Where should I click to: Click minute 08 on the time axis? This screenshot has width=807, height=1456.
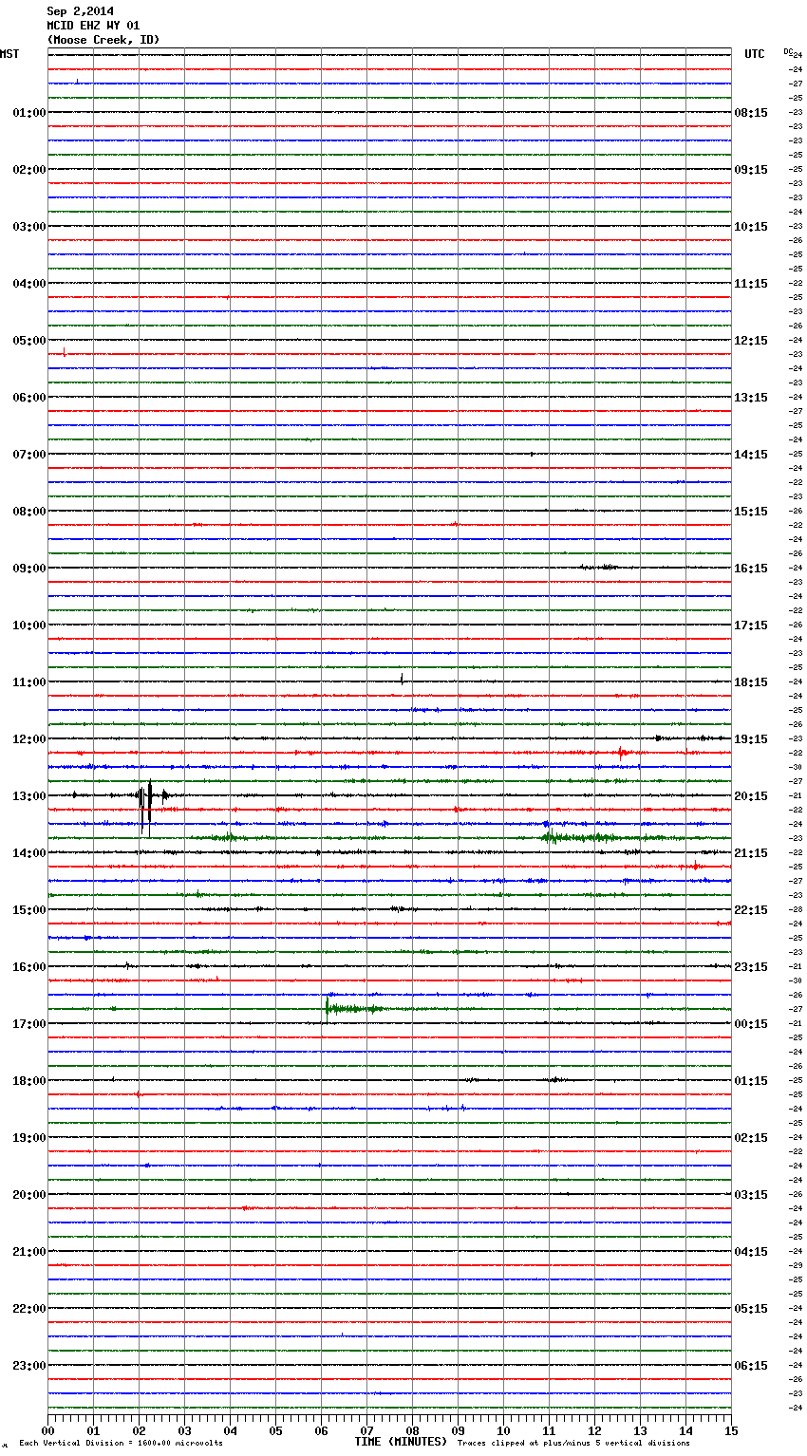412,1430
